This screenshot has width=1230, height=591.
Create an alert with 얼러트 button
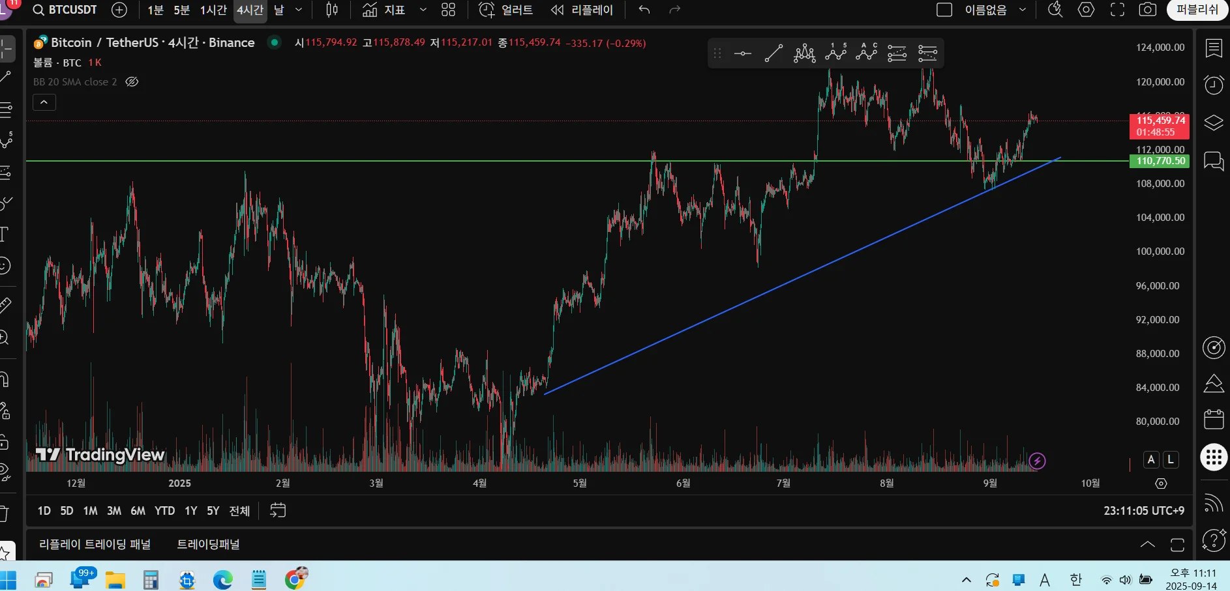(x=505, y=10)
